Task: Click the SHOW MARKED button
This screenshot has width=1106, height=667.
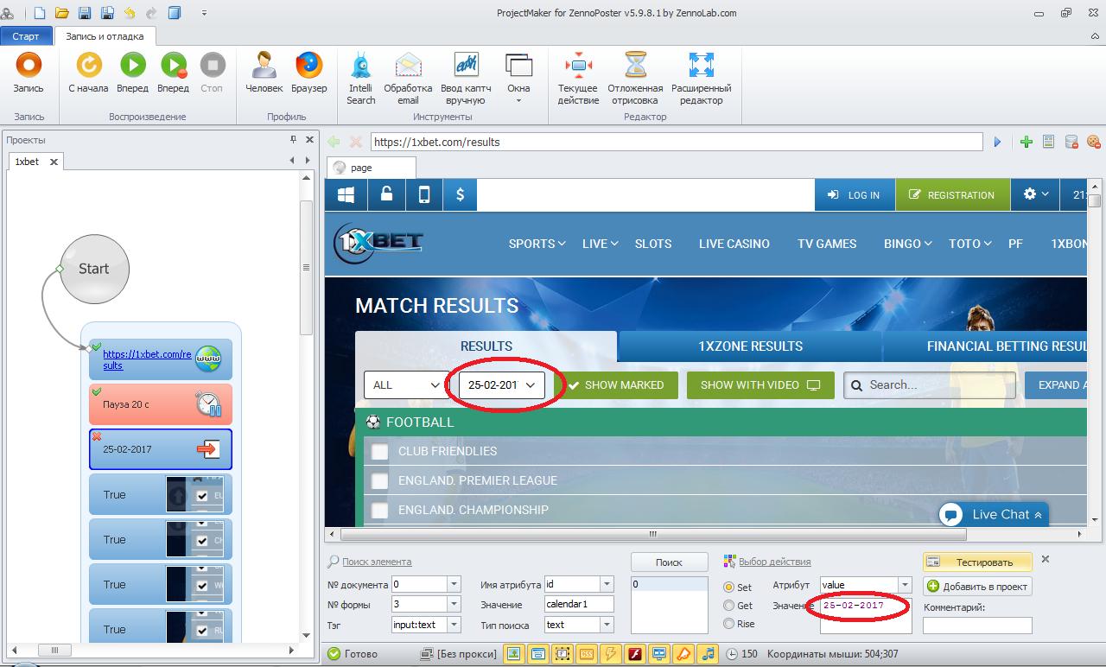Action: (x=616, y=384)
